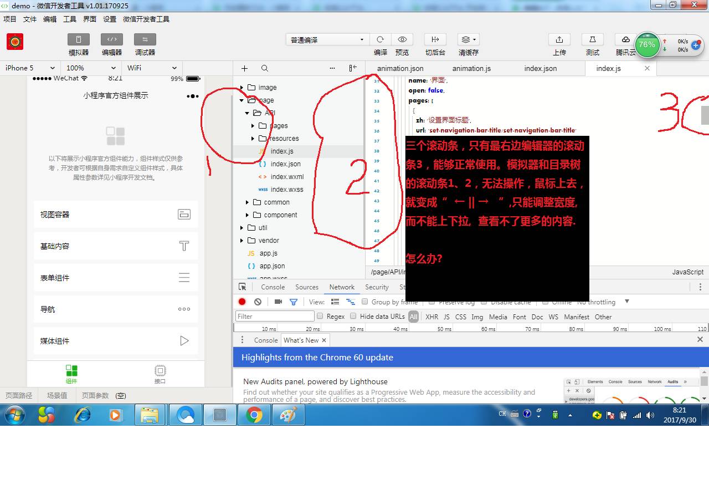709x479 pixels.
Task: Open the 设置 menu
Action: point(110,19)
